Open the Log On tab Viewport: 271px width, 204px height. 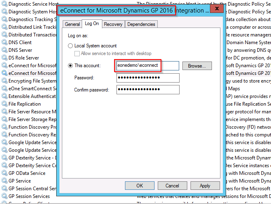92,23
